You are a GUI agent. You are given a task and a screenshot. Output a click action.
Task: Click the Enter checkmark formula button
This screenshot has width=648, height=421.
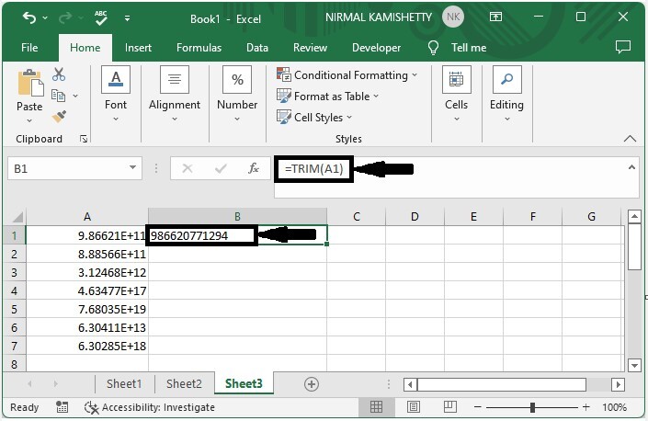221,168
